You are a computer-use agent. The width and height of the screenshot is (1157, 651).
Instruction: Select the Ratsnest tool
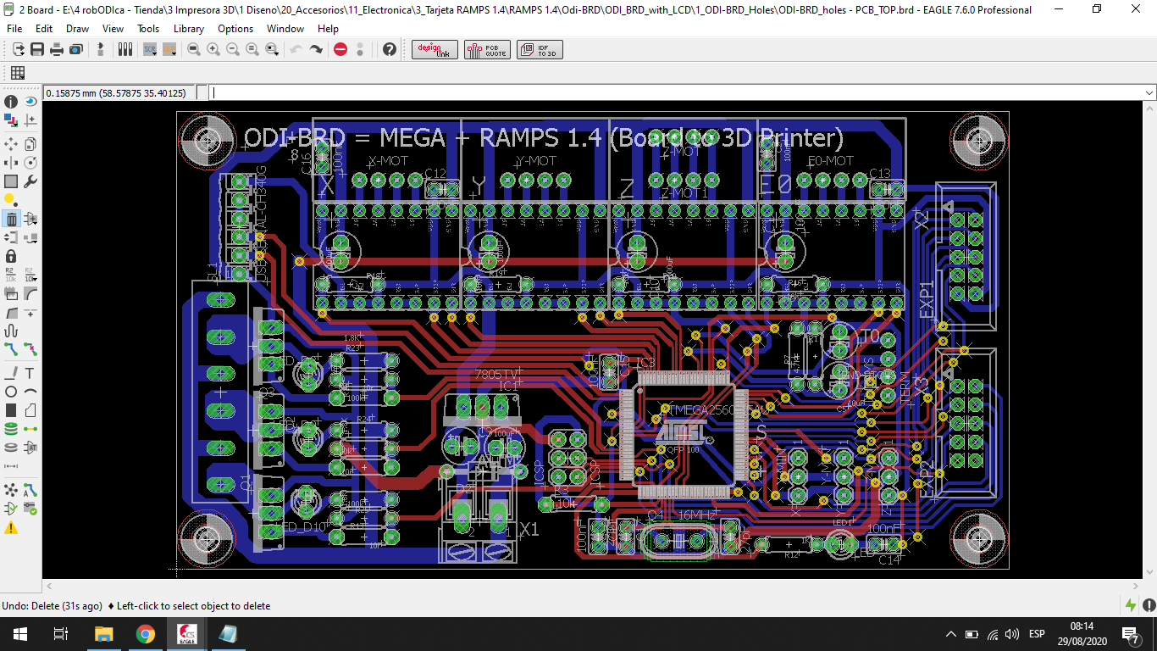click(11, 490)
